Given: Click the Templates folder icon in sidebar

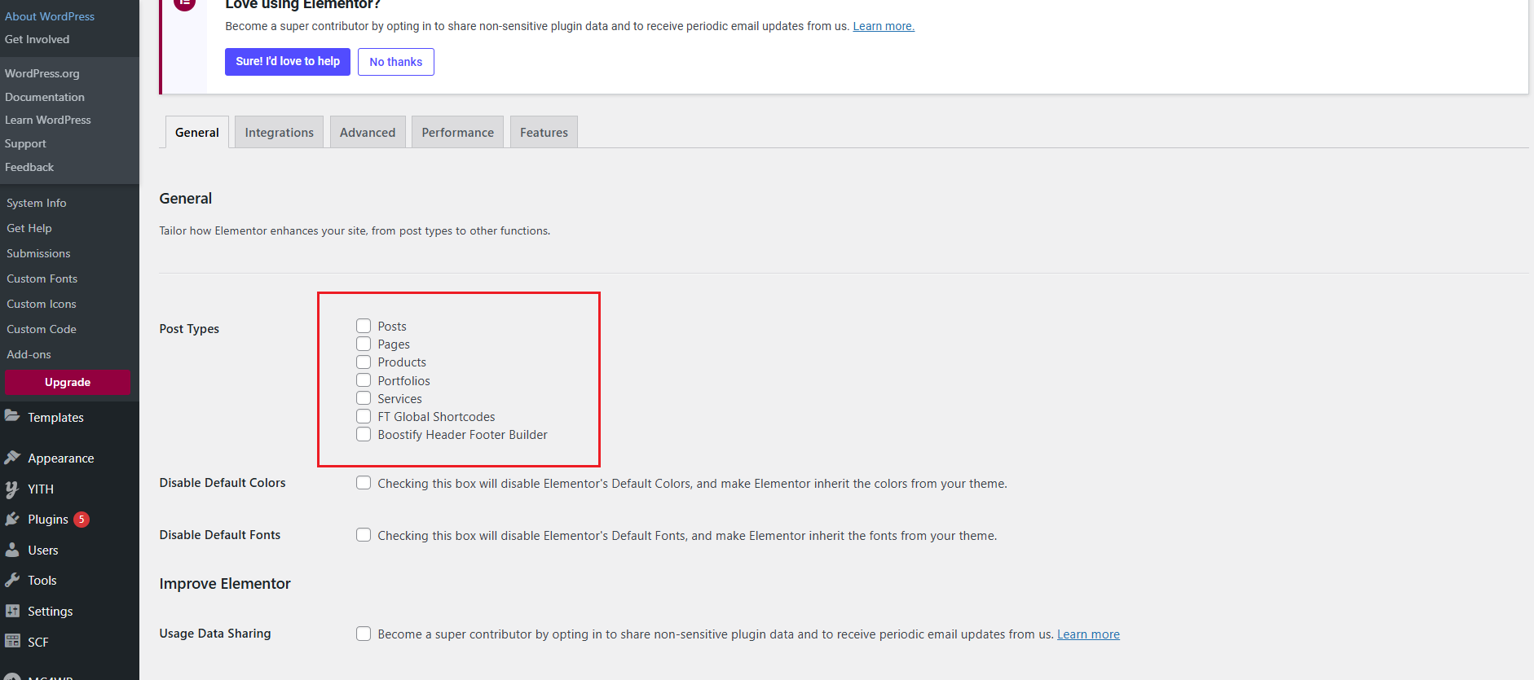Looking at the screenshot, I should [12, 416].
